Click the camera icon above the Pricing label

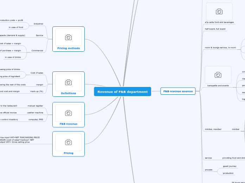click(x=68, y=142)
